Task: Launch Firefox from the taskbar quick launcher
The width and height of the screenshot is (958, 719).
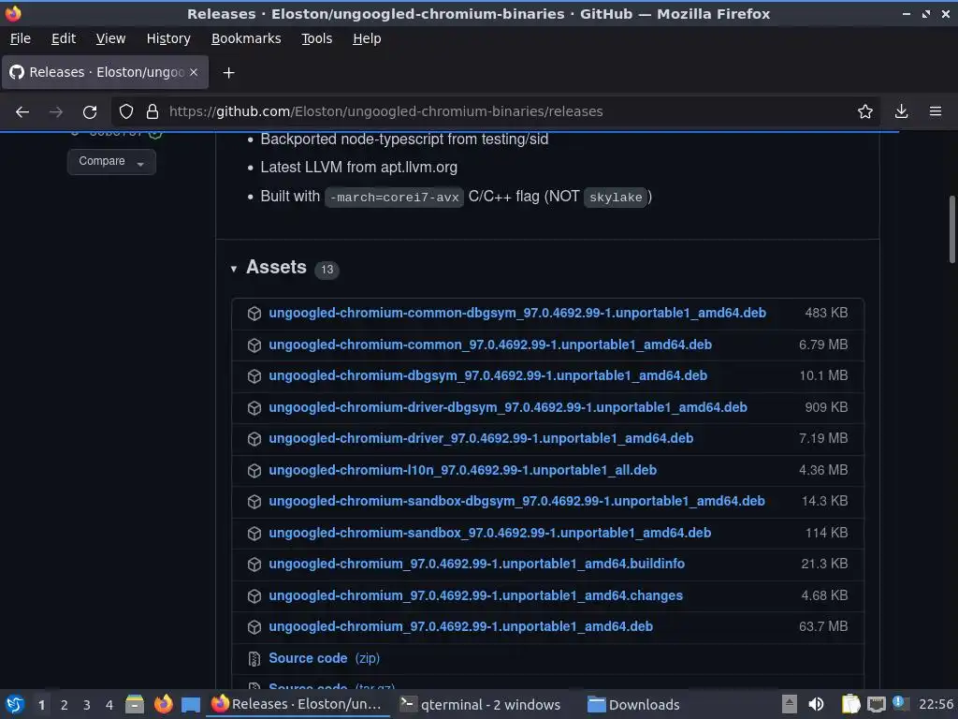Action: coord(163,704)
